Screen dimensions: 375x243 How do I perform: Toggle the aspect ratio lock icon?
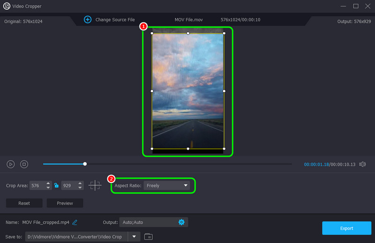(56, 185)
